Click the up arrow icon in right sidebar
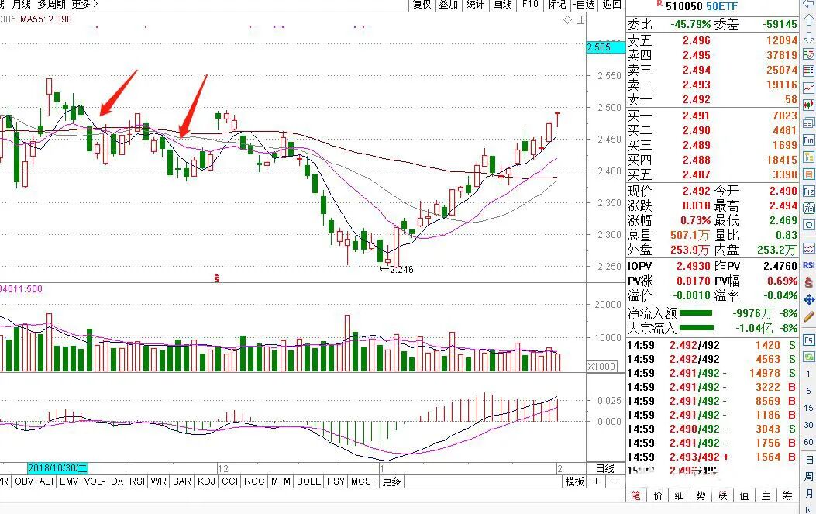 (x=809, y=20)
